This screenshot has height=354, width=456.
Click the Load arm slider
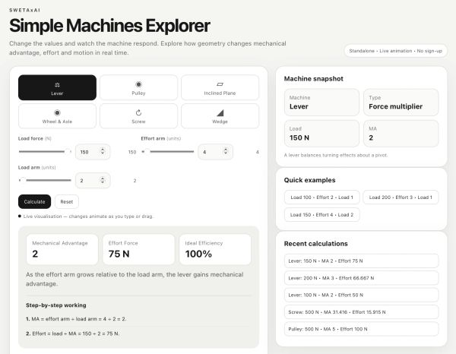coord(45,181)
